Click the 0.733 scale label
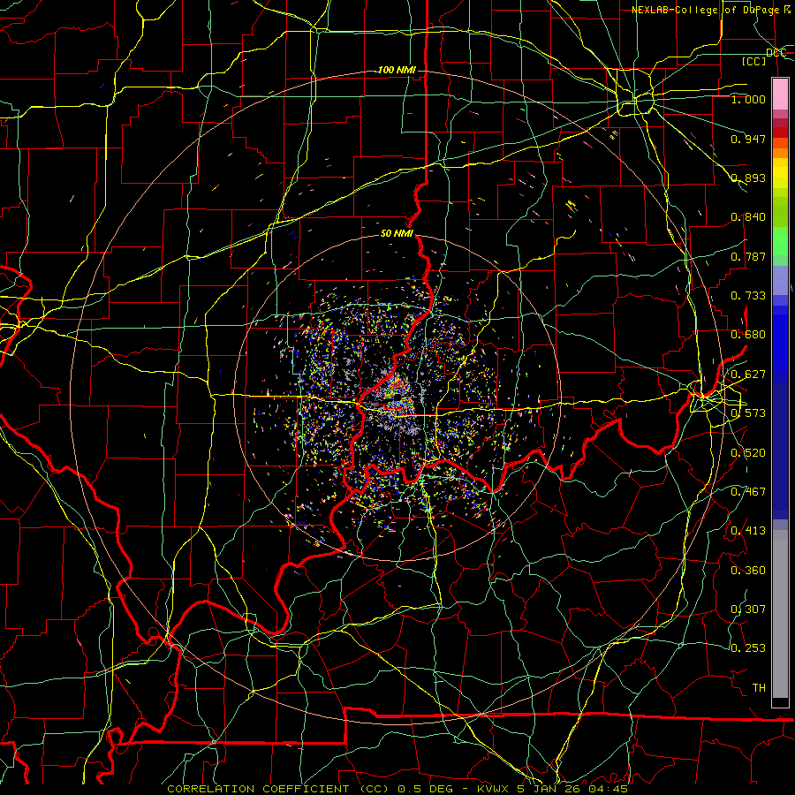 748,296
